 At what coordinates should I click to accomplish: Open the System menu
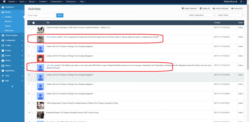[x=13, y=2]
